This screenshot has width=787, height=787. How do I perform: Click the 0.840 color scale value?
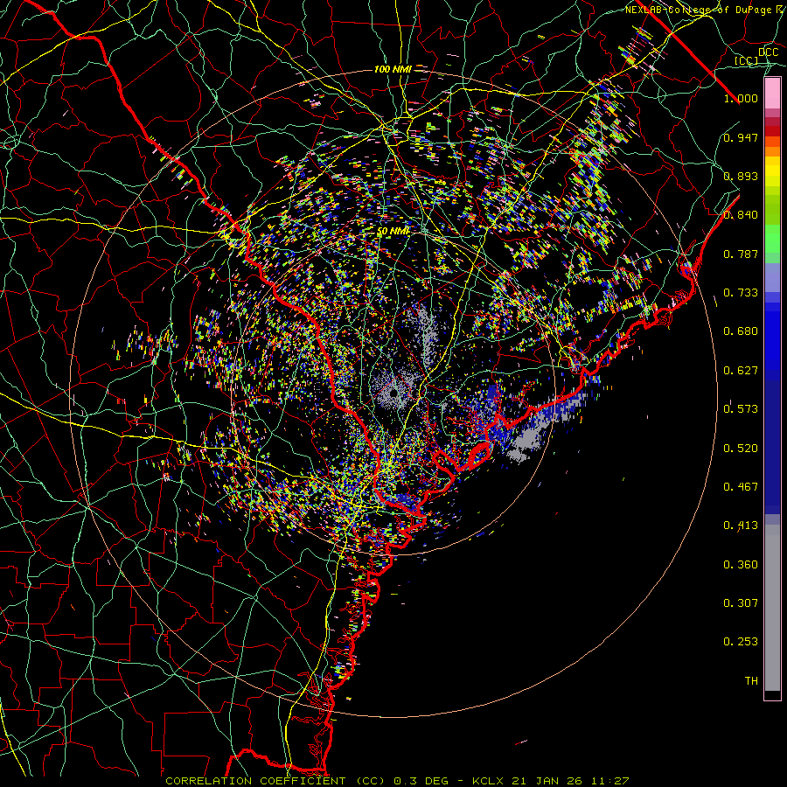pos(741,215)
